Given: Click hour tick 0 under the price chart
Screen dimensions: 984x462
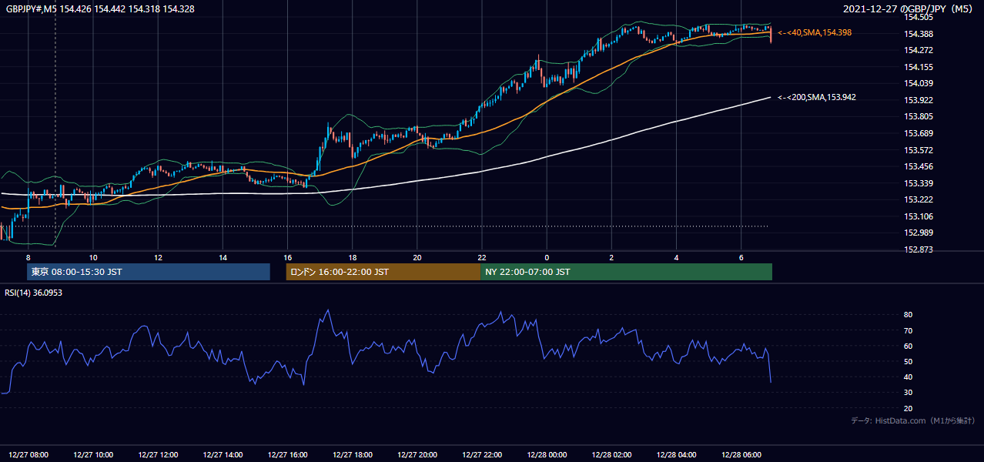Looking at the screenshot, I should (x=547, y=257).
